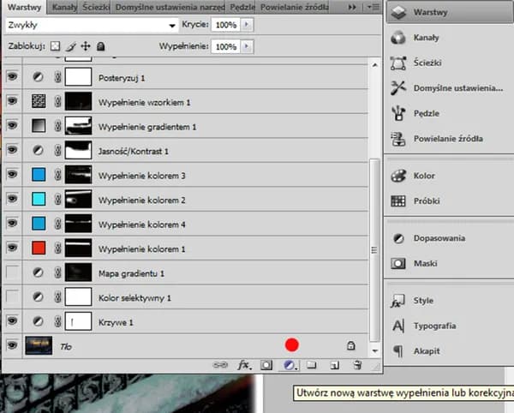The height and width of the screenshot is (413, 514).
Task: Click the lock all padlock icon
Action: [100, 45]
